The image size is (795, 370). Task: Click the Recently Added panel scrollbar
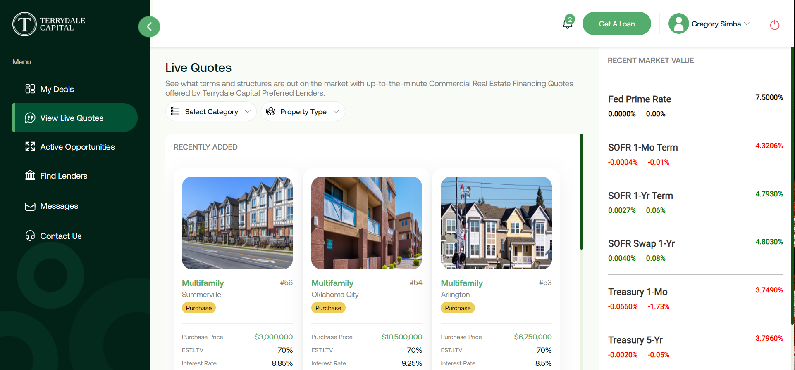pyautogui.click(x=581, y=192)
